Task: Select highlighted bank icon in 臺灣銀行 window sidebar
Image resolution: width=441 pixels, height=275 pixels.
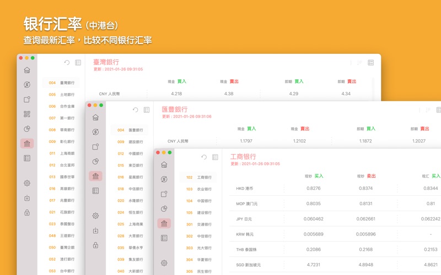Action: (27, 144)
